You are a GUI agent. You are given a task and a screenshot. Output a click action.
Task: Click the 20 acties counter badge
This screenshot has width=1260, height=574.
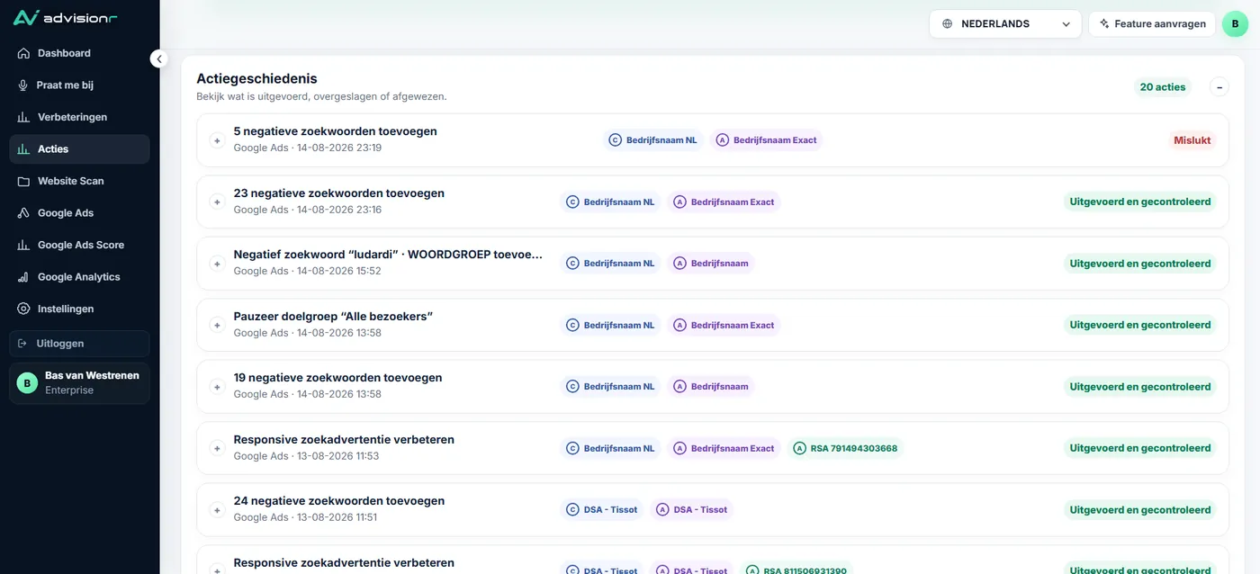tap(1162, 87)
